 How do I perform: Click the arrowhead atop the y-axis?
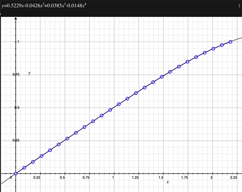point(16,19)
